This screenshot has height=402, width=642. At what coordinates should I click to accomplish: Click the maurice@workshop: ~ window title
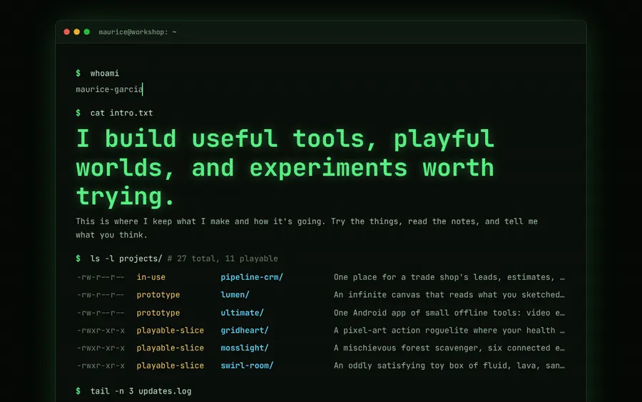pos(138,32)
